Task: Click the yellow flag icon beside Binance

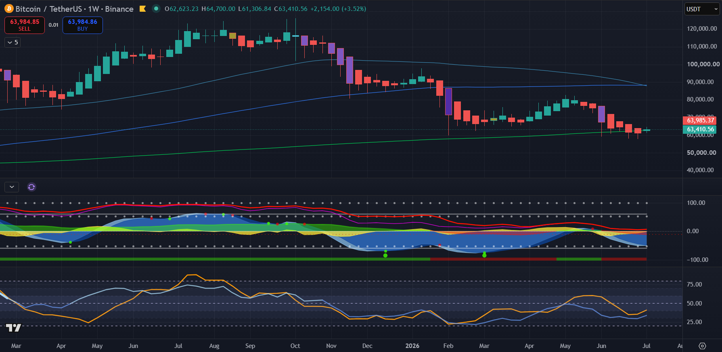Action: coord(142,8)
